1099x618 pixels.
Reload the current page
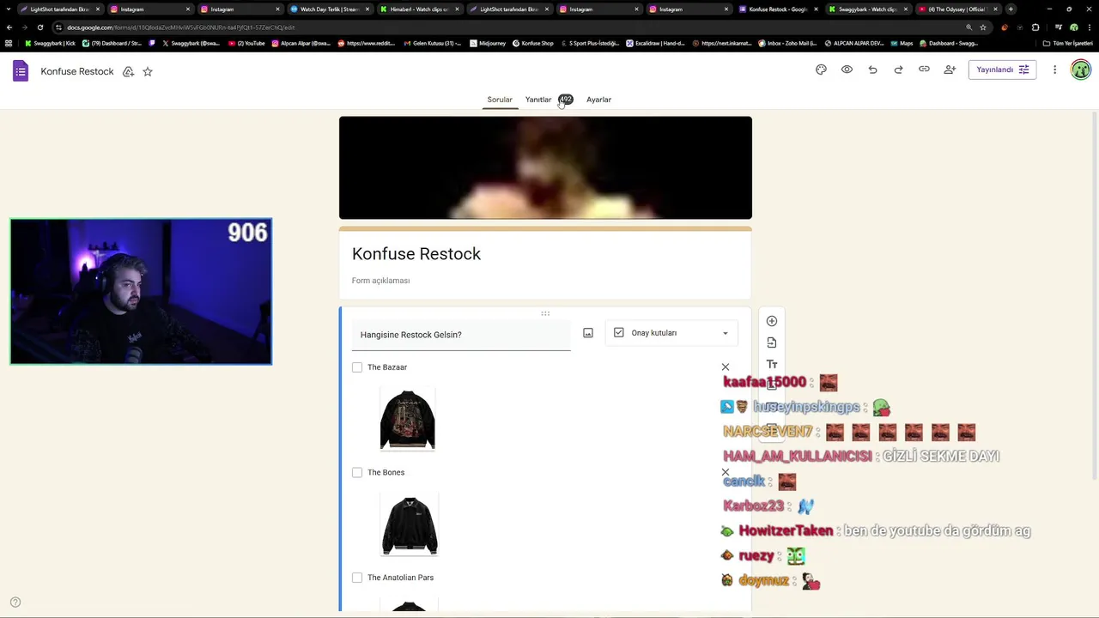coord(40,27)
